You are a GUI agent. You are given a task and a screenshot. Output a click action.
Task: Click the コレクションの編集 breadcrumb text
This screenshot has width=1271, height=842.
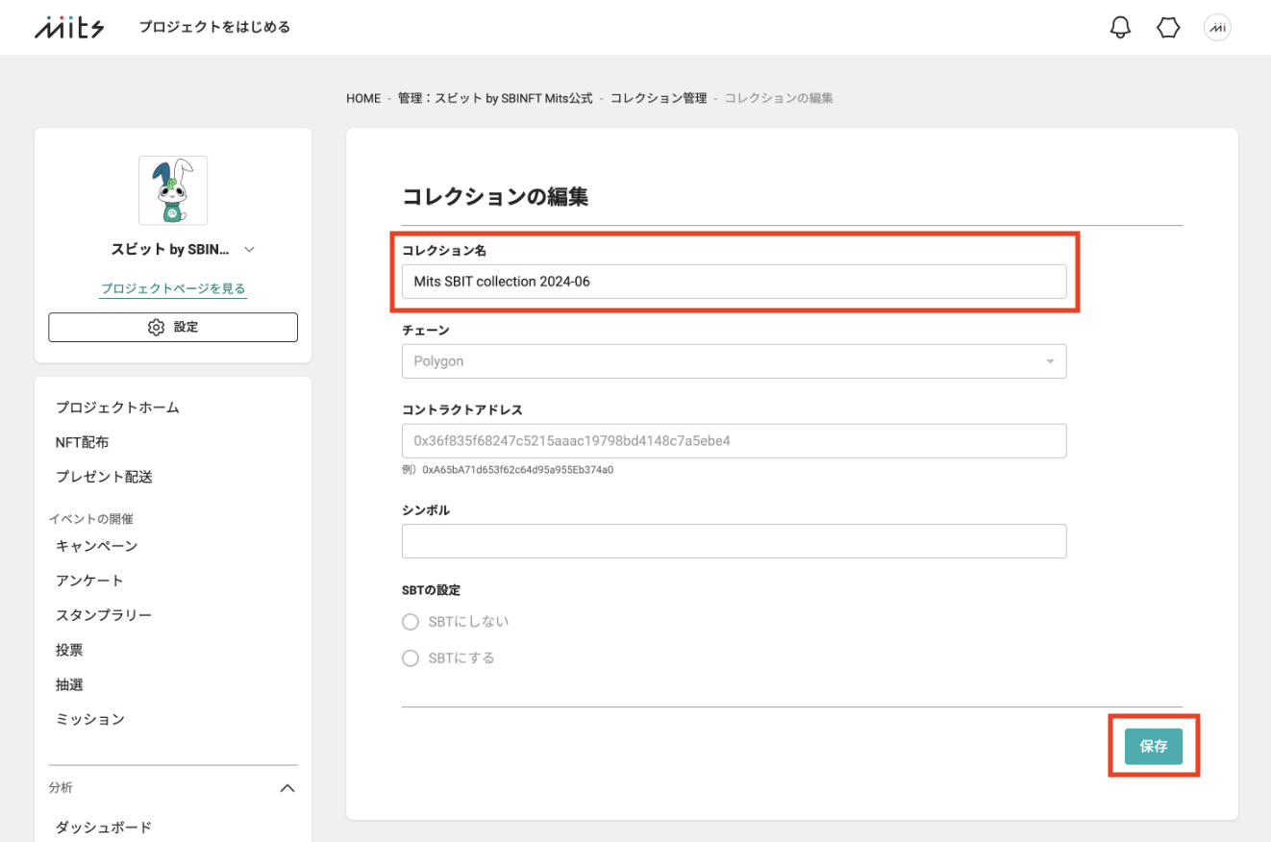pyautogui.click(x=779, y=98)
